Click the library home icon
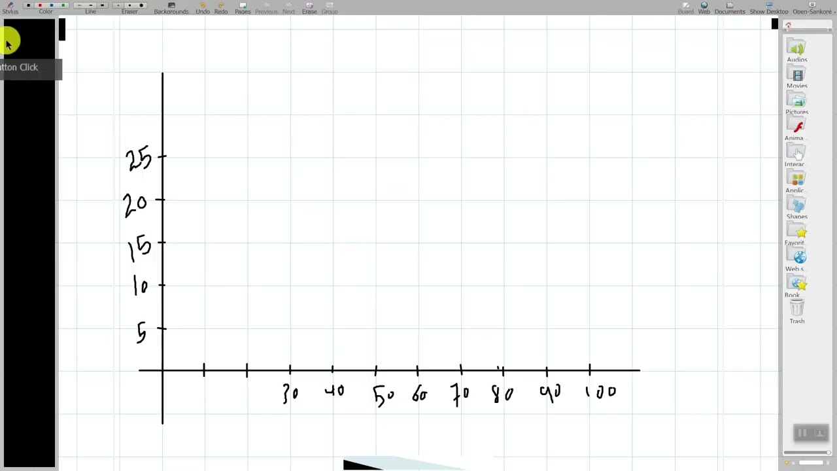Image resolution: width=837 pixels, height=471 pixels. 789,26
